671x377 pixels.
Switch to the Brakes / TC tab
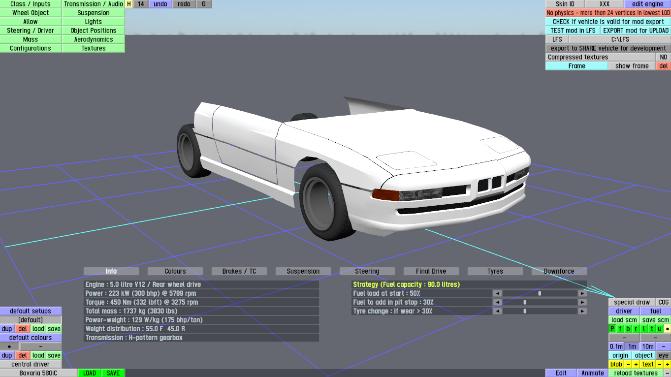(x=239, y=271)
